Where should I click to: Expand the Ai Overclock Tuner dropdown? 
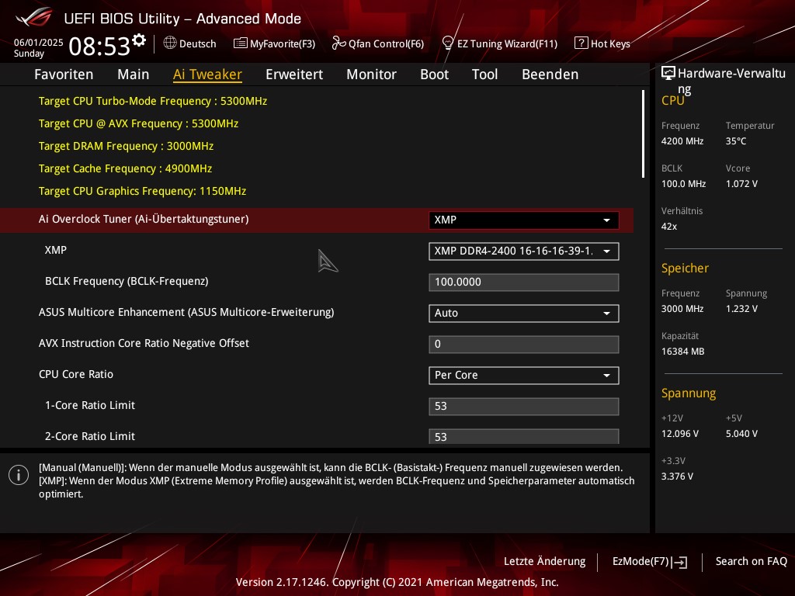click(523, 220)
